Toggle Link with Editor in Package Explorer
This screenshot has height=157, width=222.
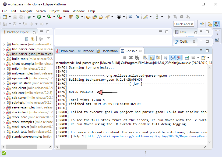point(33,39)
